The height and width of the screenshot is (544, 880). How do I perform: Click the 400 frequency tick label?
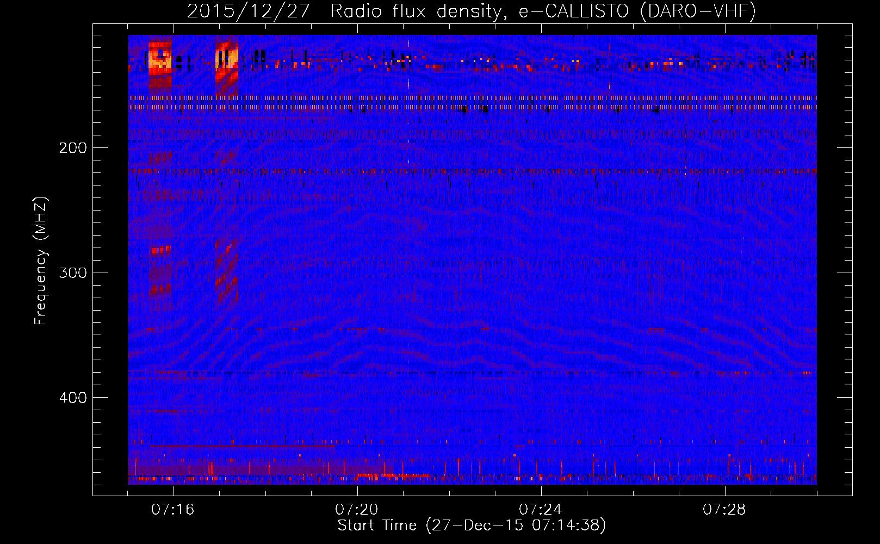click(73, 398)
